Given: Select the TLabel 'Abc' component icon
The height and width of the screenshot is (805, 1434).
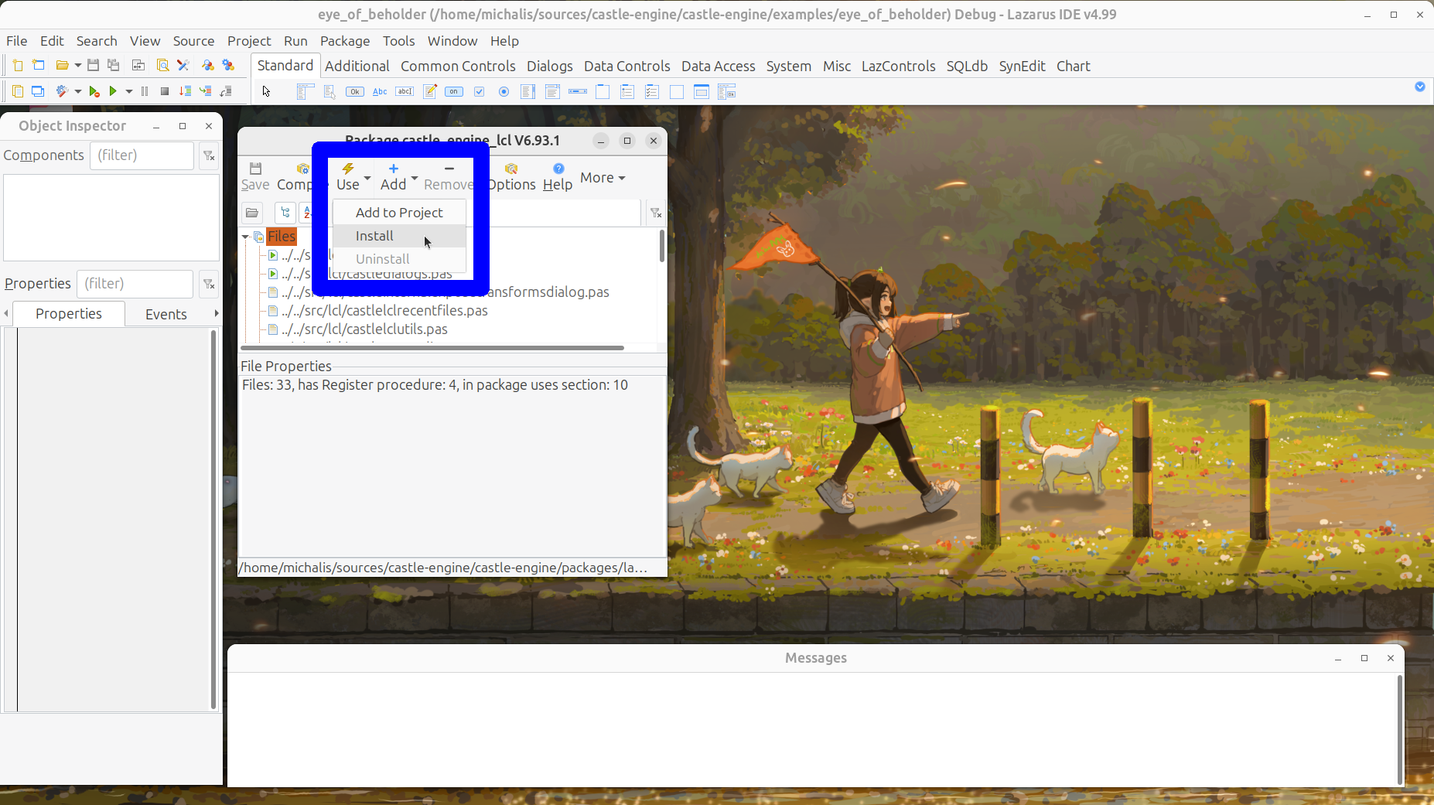Looking at the screenshot, I should coord(380,92).
